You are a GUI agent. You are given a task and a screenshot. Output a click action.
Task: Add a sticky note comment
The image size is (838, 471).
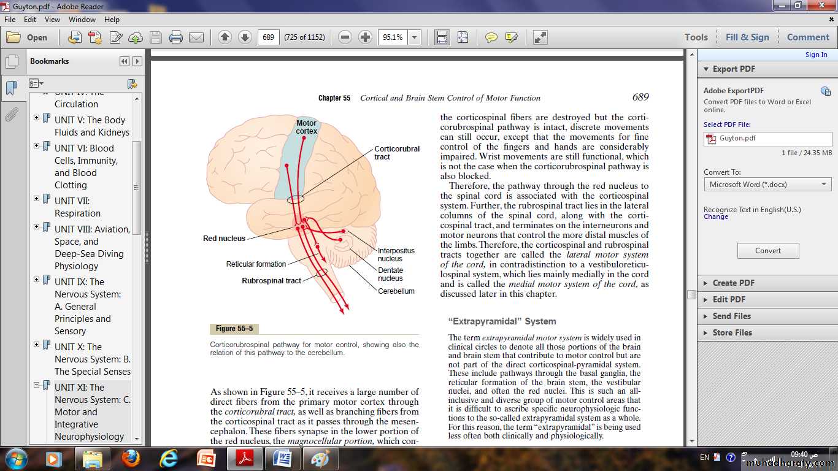[491, 37]
